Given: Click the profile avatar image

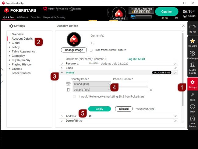Looking at the screenshot, I should point(74,39).
